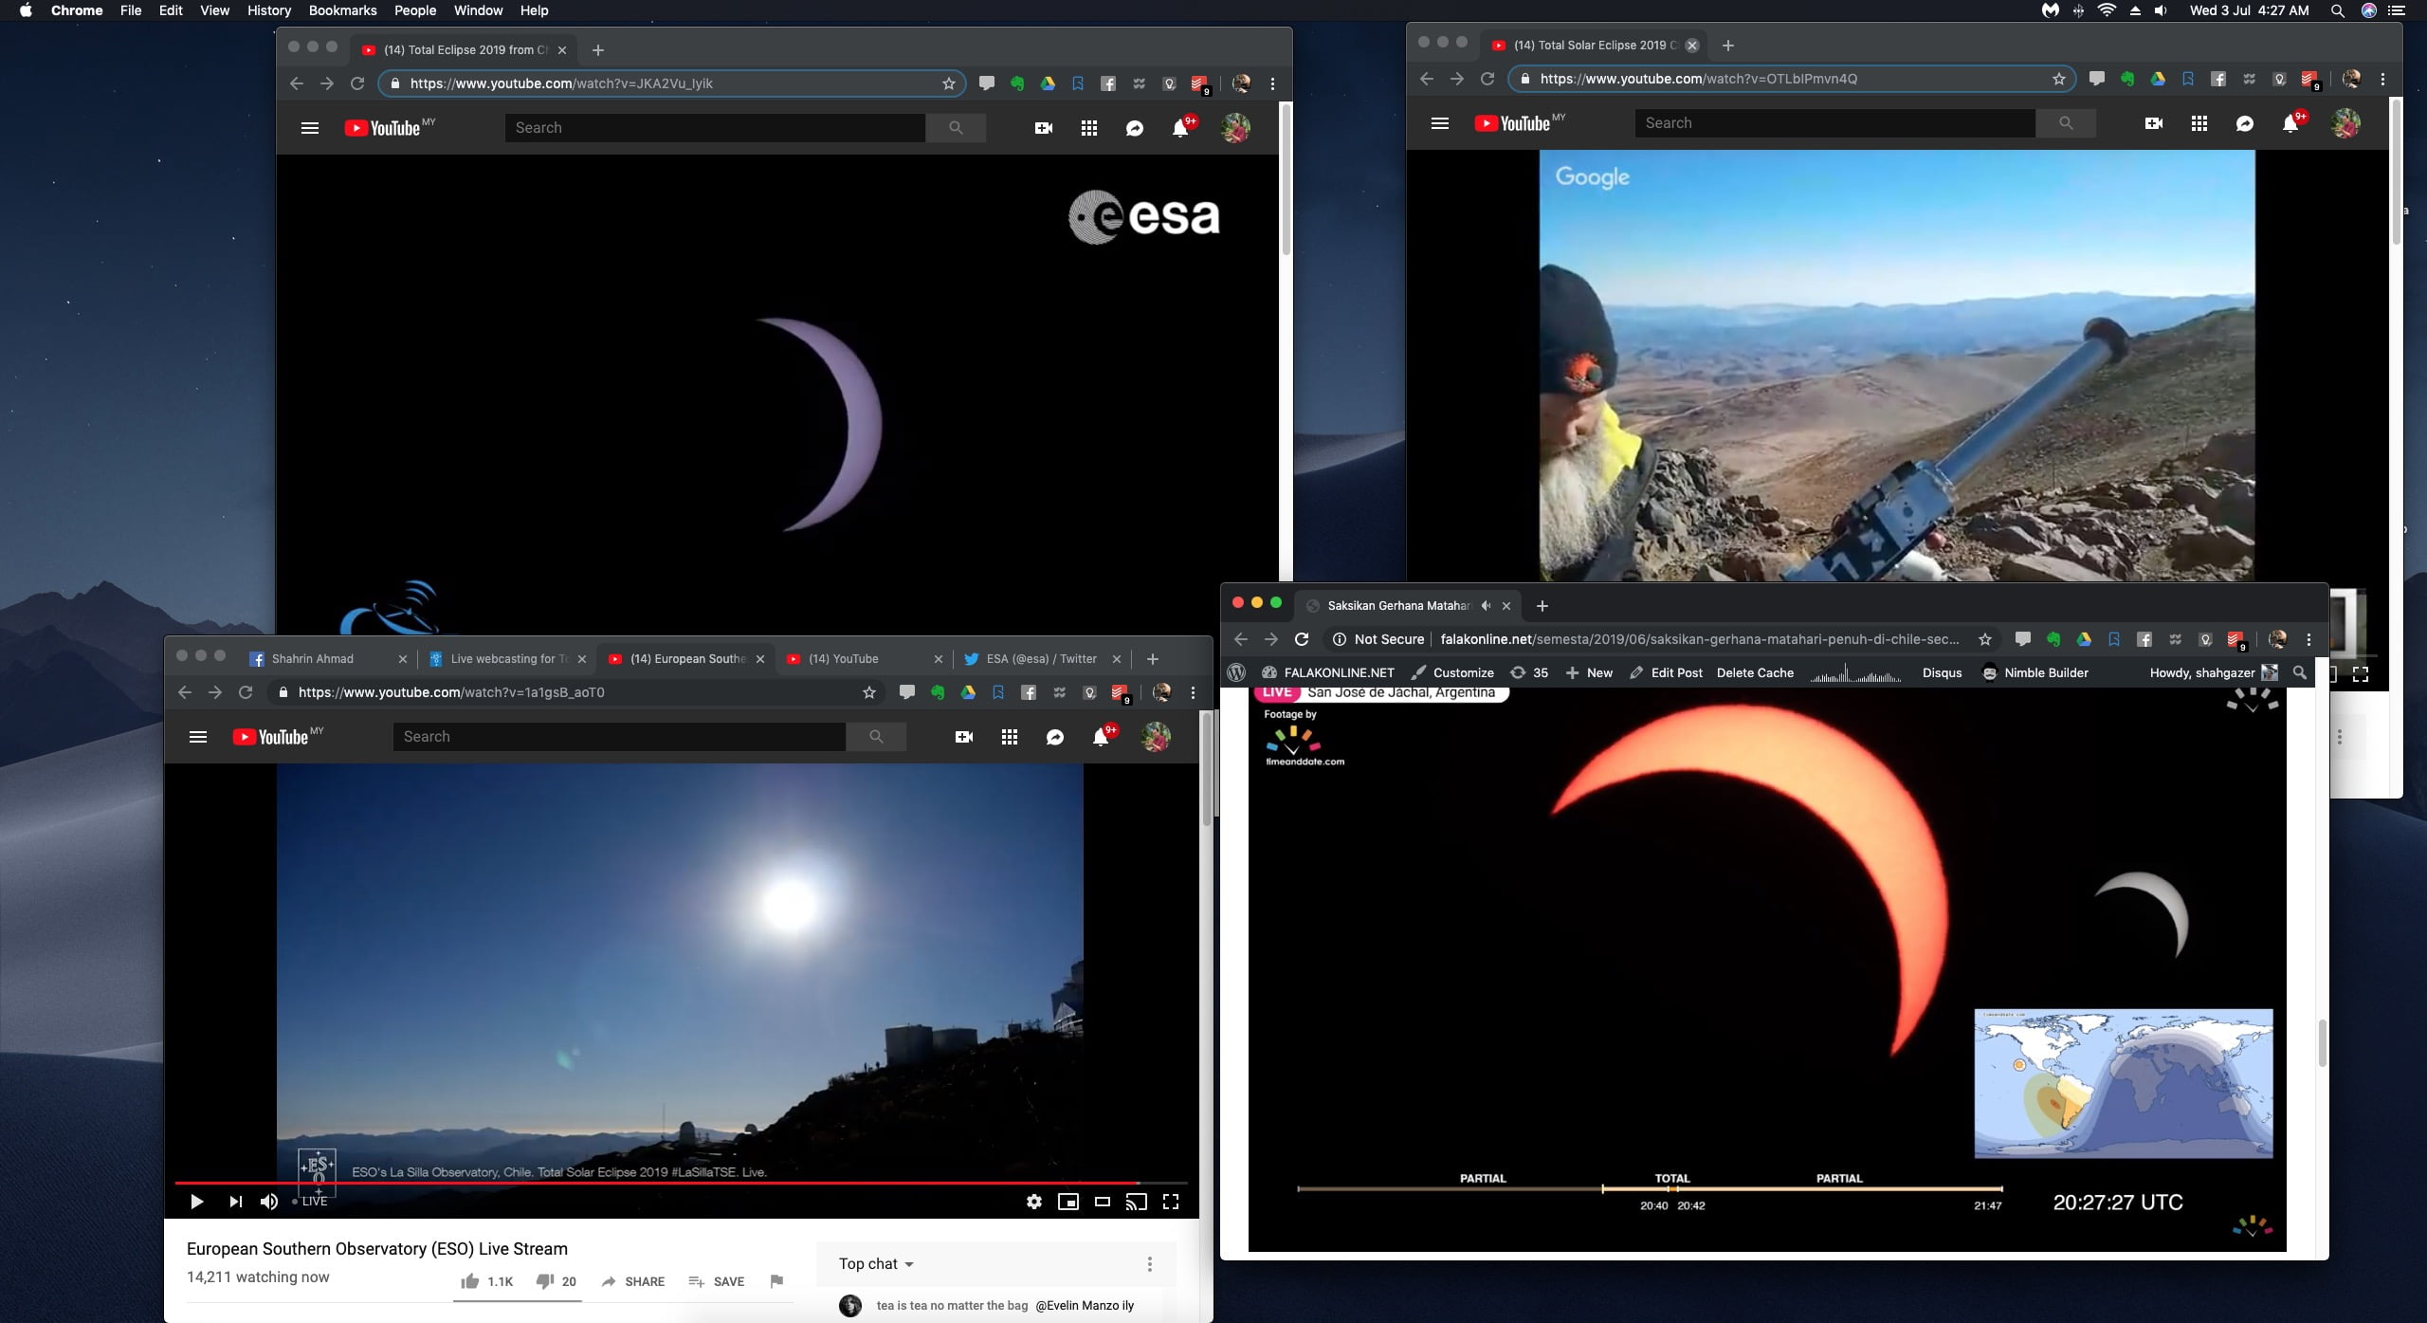Bookmark the ESA video page with star
2427x1323 pixels.
pos(949,83)
